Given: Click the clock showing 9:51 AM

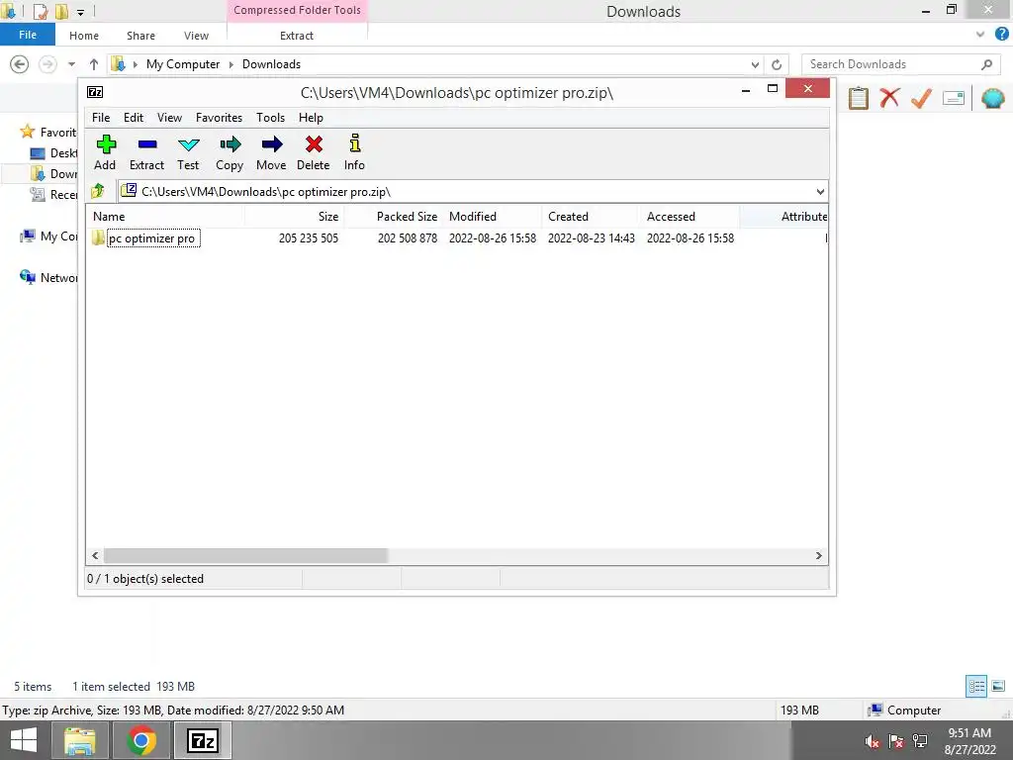Looking at the screenshot, I should pos(969,733).
